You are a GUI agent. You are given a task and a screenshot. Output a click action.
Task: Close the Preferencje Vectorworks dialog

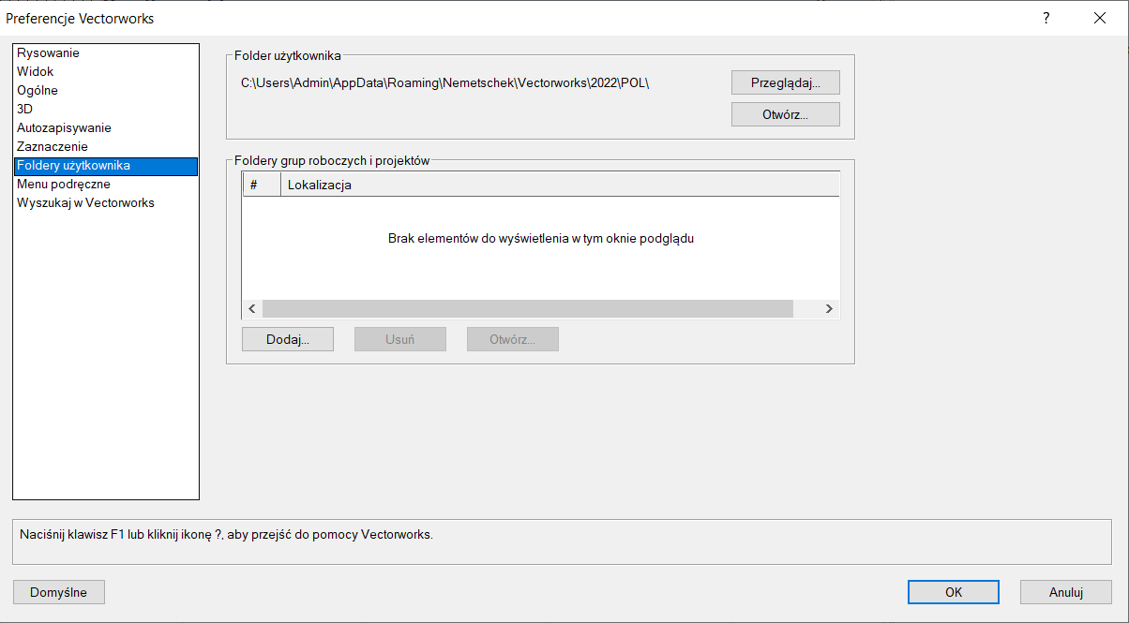point(1100,18)
